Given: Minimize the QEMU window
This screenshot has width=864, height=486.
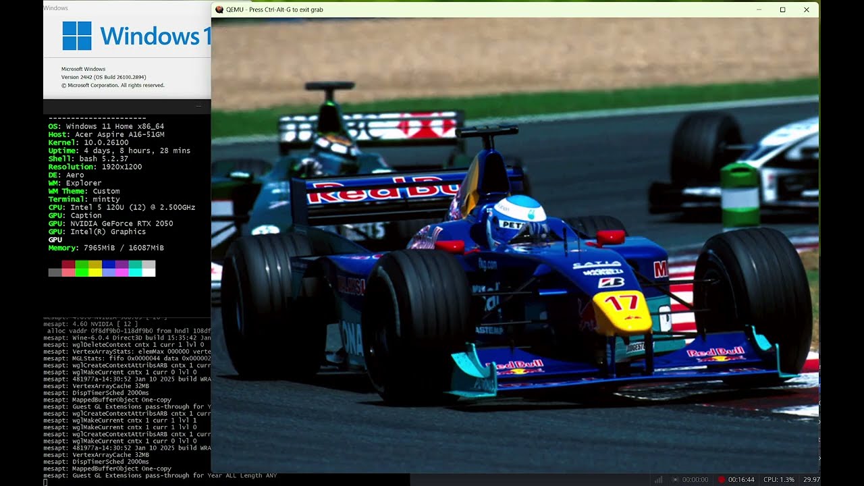Looking at the screenshot, I should tap(759, 9).
